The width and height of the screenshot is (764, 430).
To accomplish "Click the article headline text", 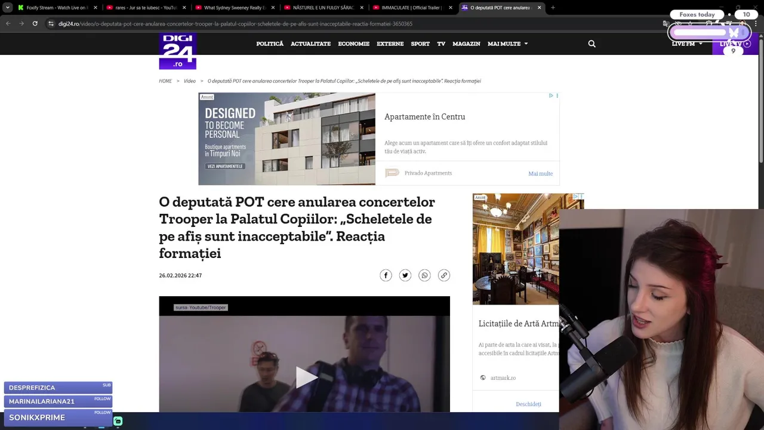I will click(x=297, y=228).
